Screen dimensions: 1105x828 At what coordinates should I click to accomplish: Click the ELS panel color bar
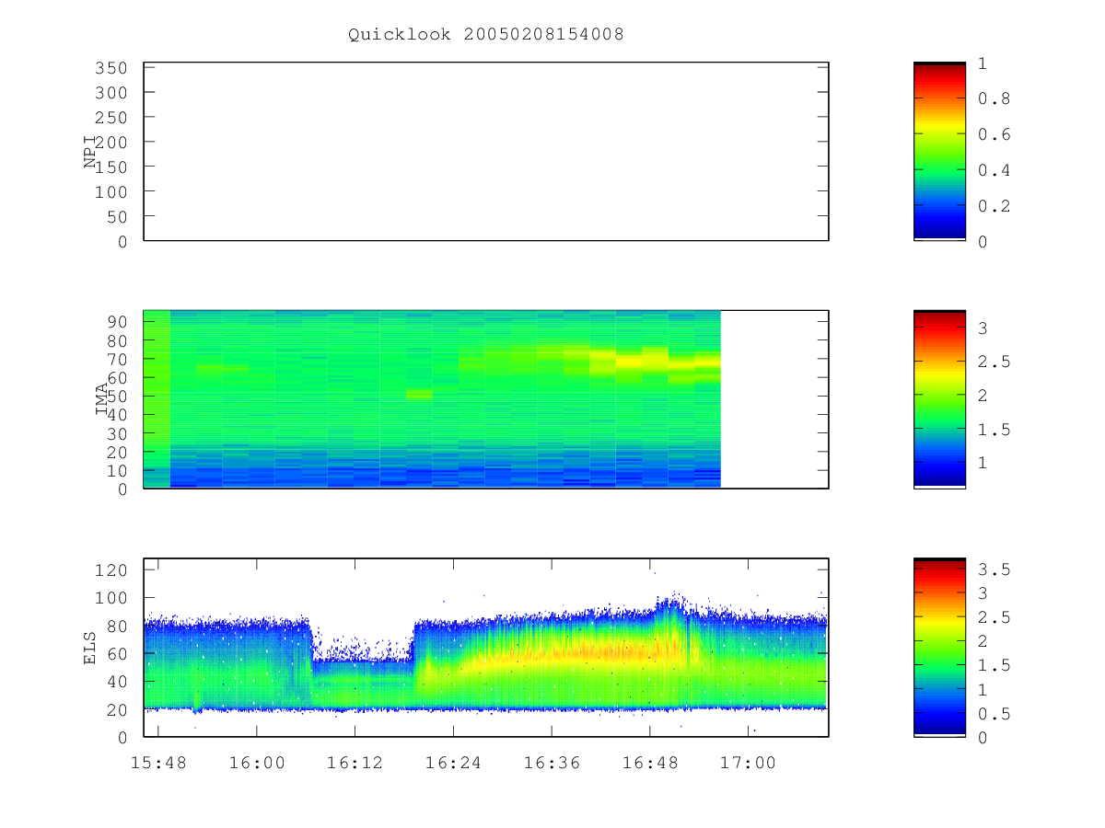click(939, 647)
